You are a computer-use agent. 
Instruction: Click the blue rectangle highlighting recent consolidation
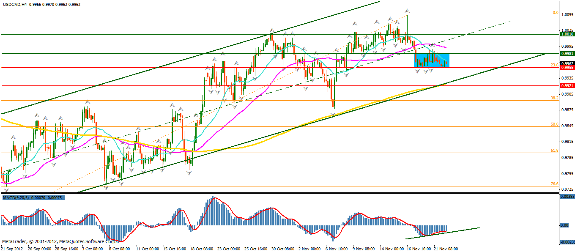431,60
